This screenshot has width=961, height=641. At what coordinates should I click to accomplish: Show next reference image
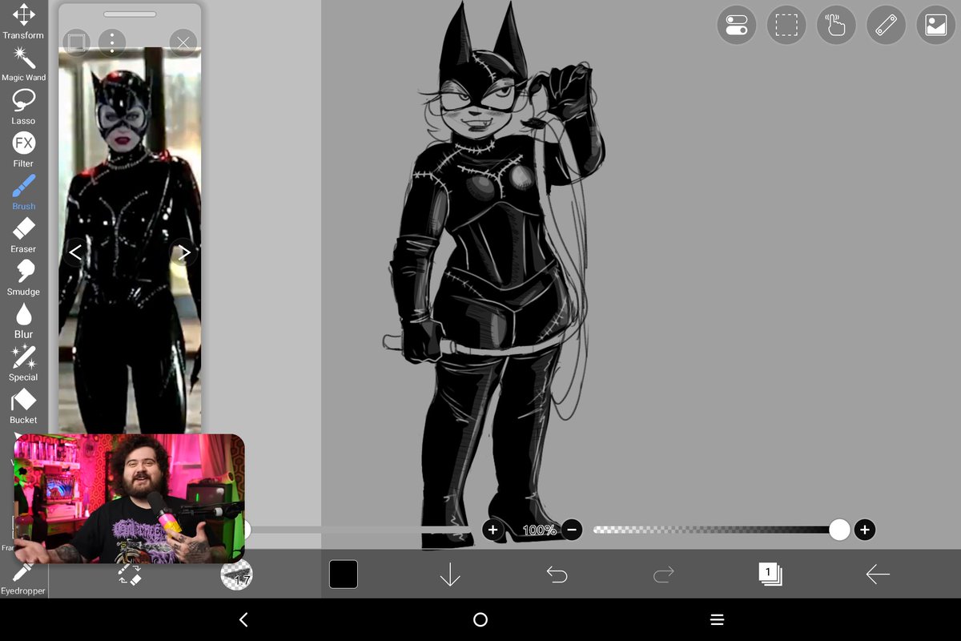185,252
